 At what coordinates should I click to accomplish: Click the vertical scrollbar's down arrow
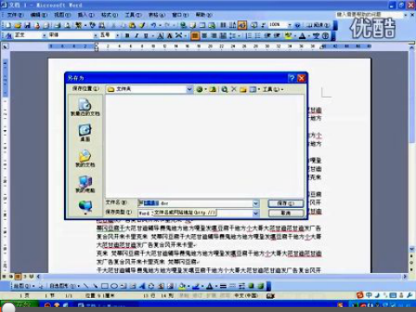click(412, 249)
